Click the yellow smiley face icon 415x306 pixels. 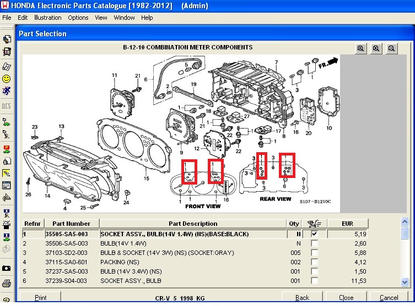[7, 79]
